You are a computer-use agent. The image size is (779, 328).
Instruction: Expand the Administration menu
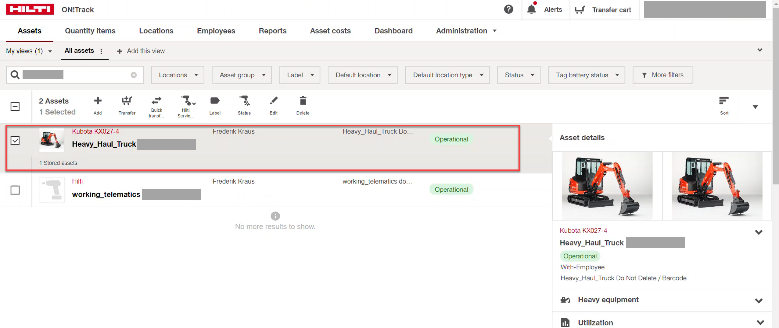466,31
